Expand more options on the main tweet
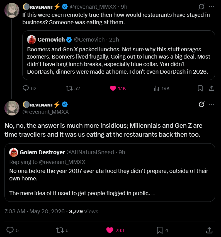221x237 pixels. [212, 104]
